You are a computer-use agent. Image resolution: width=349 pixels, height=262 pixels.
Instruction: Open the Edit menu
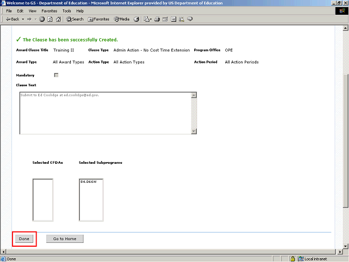tap(20, 11)
